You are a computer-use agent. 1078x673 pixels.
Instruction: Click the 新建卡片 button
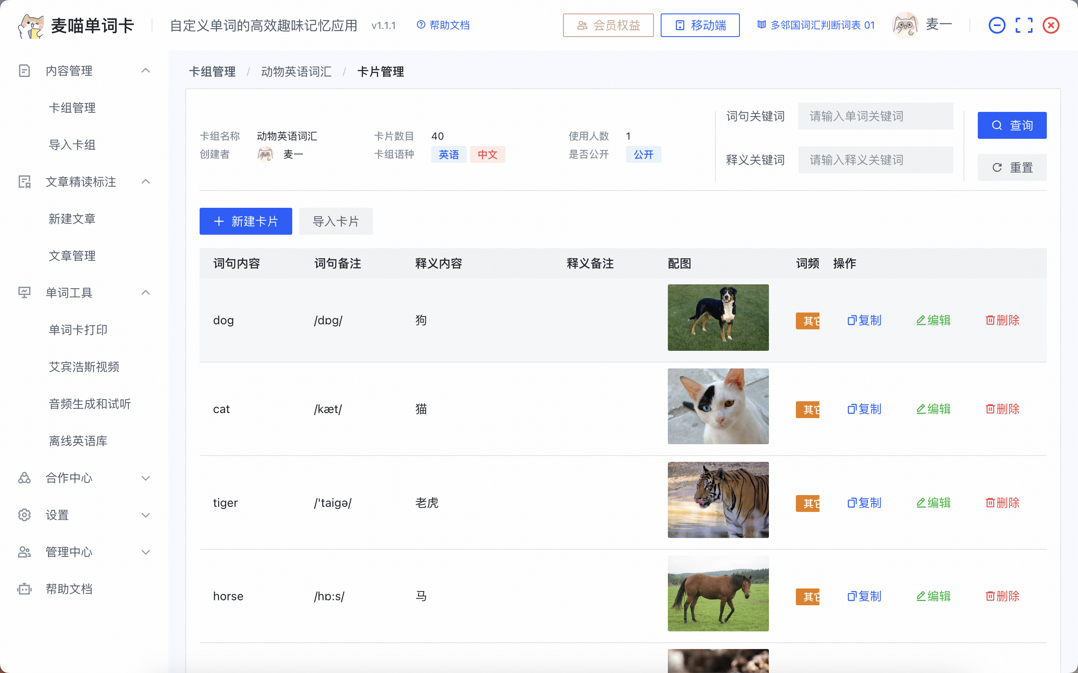click(245, 221)
